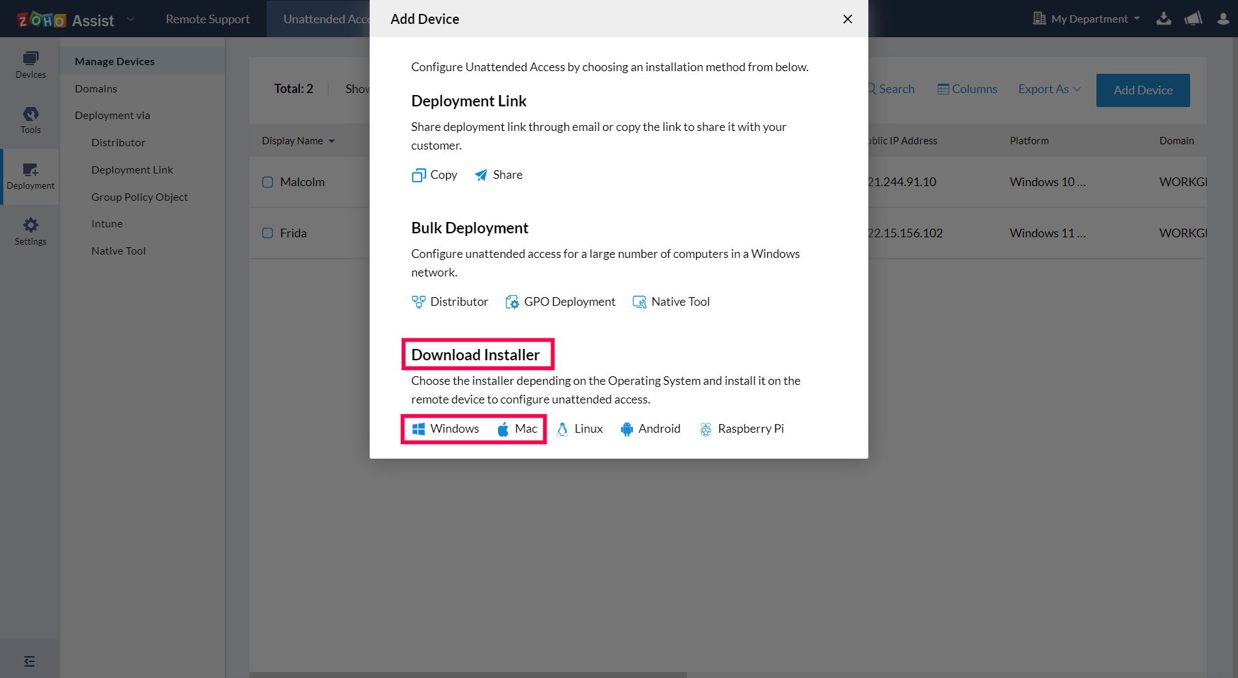Switch to the Remote Support tab
This screenshot has width=1238, height=678.
point(207,19)
